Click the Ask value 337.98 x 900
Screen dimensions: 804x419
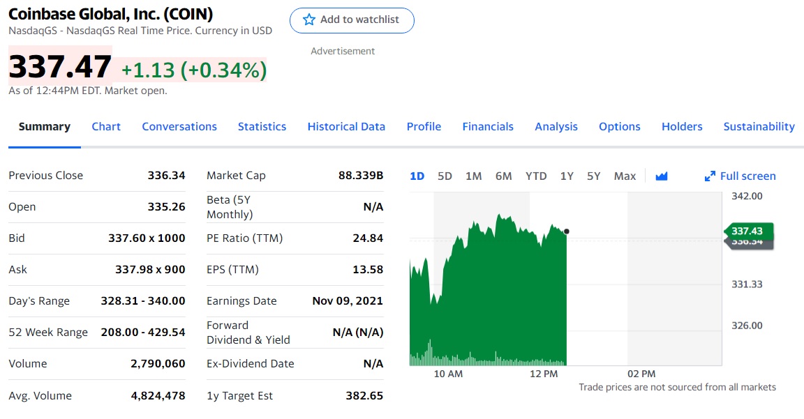click(x=150, y=269)
